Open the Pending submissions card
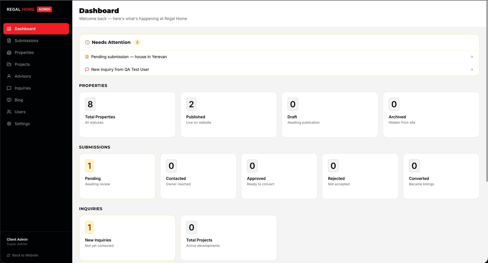This screenshot has width=488, height=263. pyautogui.click(x=117, y=176)
